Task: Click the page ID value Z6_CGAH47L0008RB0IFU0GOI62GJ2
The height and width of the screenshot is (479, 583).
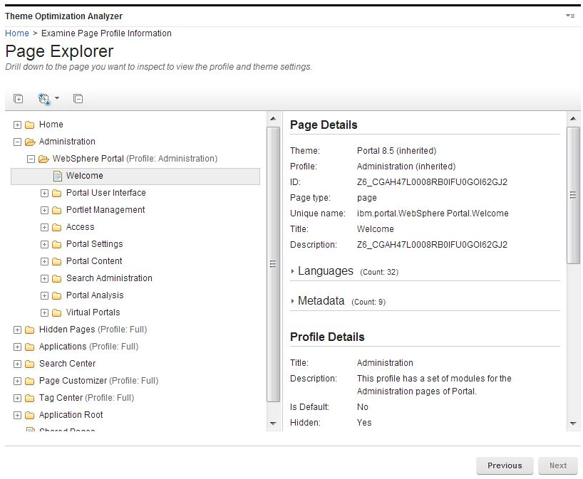Action: click(432, 182)
